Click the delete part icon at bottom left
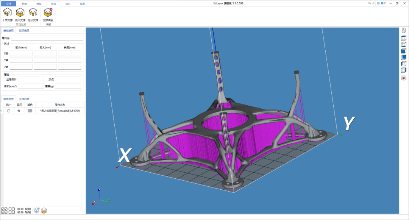The height and width of the screenshot is (220, 409). (44, 211)
